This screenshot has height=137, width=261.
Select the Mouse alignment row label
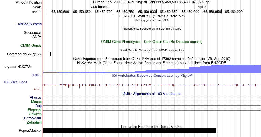click(x=36, y=102)
